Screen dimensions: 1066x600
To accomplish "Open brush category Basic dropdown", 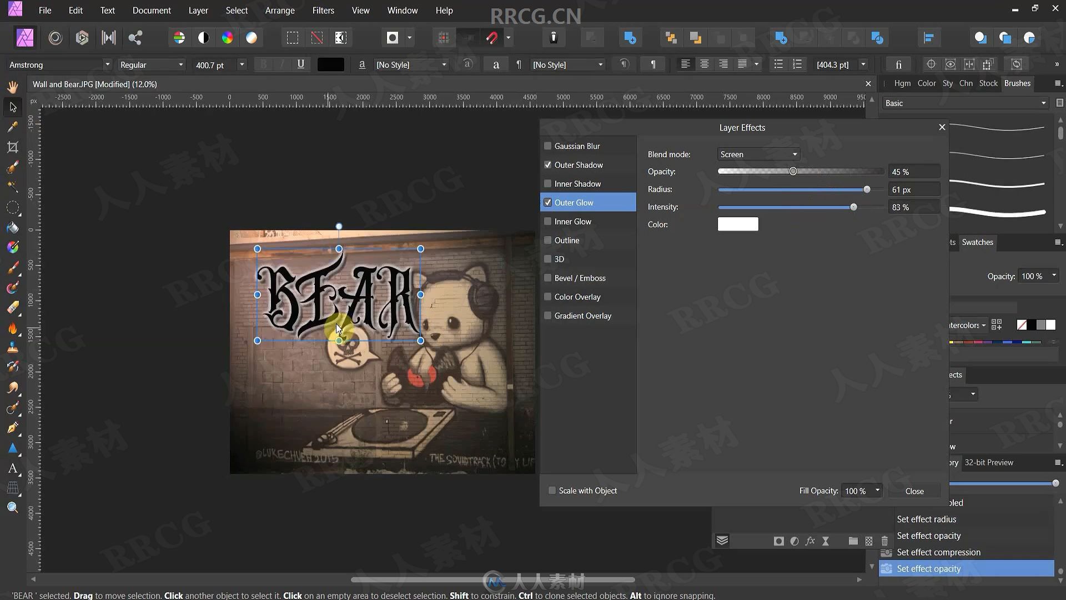I will click(x=966, y=103).
